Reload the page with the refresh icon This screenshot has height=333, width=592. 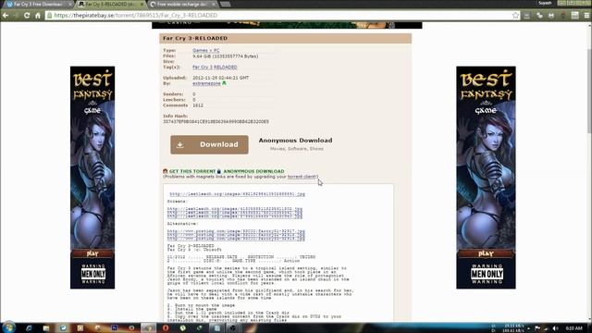pos(27,16)
